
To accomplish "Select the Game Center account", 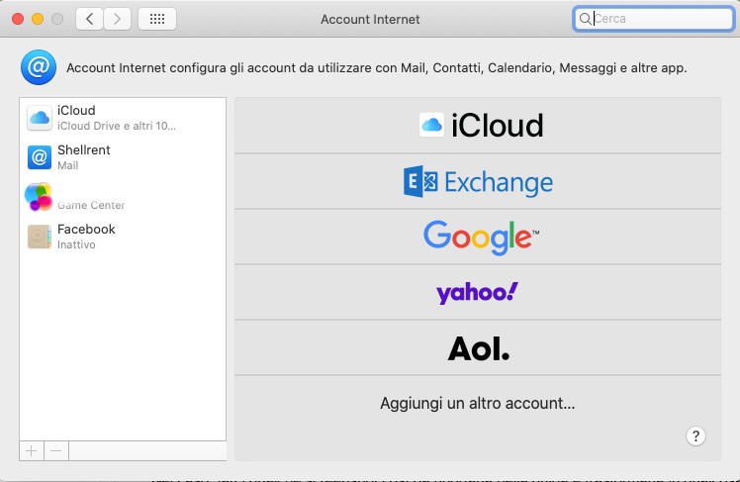I will (x=123, y=197).
